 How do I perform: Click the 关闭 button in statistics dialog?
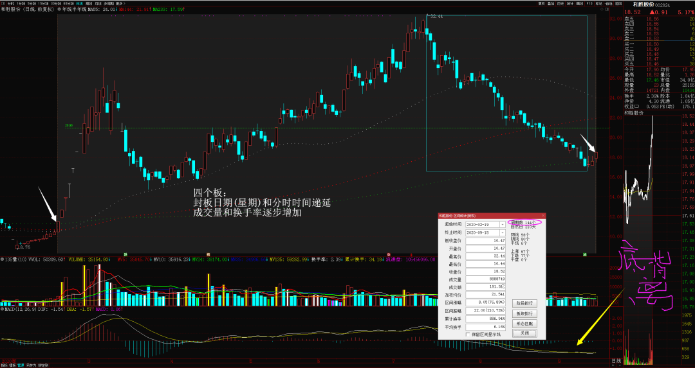(524, 333)
